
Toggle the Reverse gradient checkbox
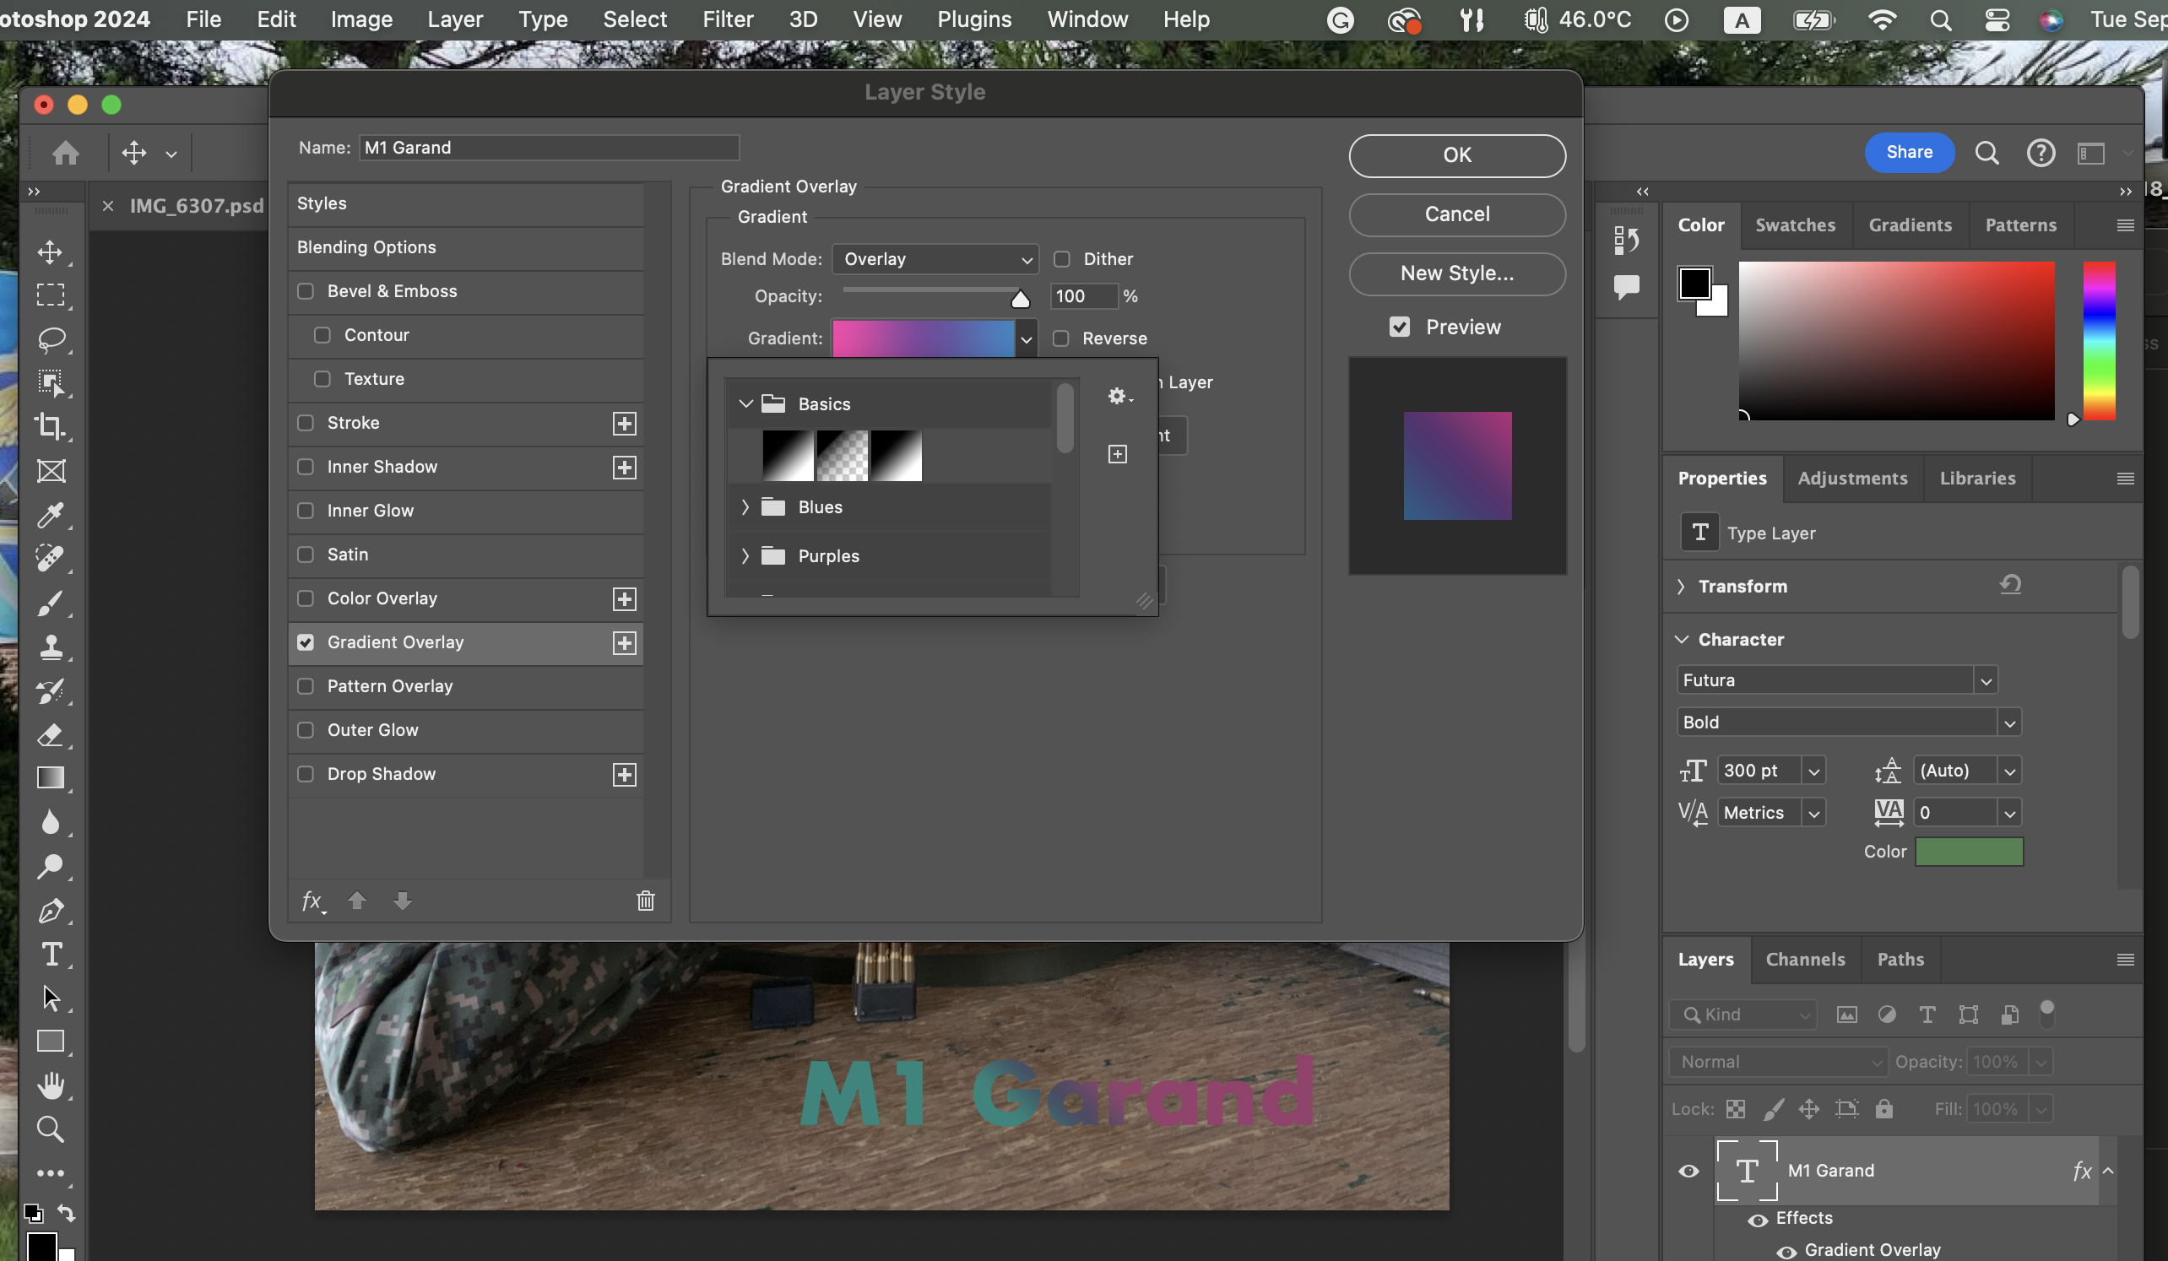[1060, 338]
